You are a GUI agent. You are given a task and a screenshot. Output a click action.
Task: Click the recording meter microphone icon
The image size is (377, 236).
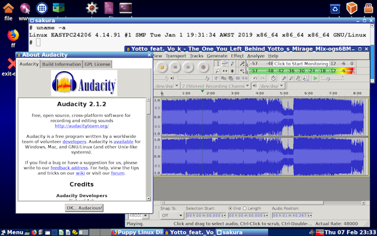(x=242, y=64)
